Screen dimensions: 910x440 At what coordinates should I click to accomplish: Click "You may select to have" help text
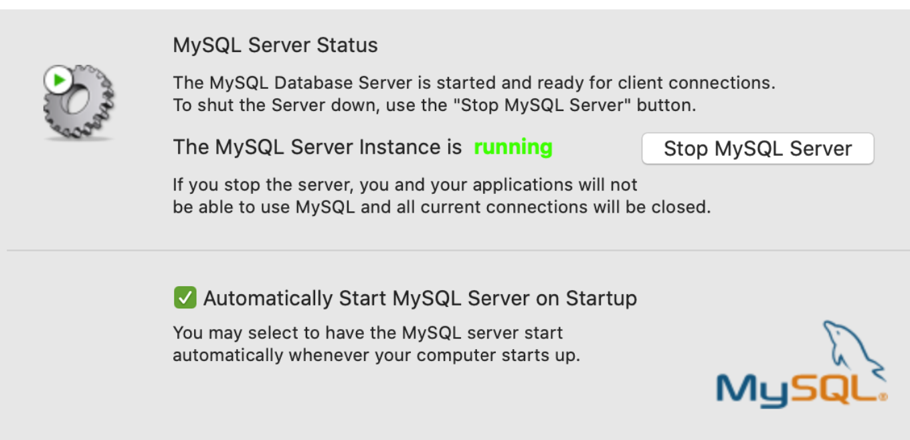[367, 332]
